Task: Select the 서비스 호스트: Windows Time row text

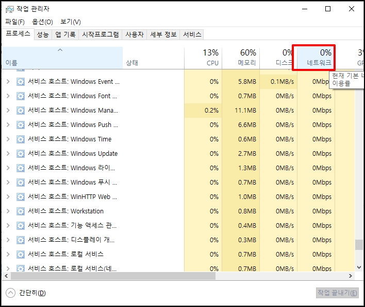Action: coord(70,139)
